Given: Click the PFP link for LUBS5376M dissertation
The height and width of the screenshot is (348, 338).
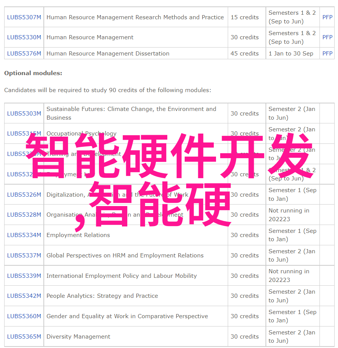Looking at the screenshot, I should (327, 54).
